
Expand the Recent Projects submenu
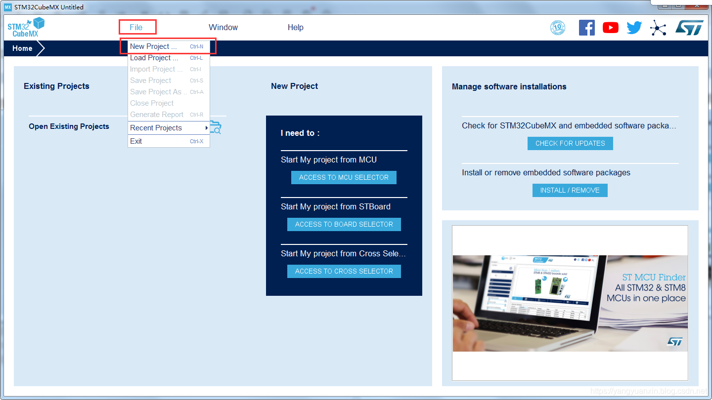point(169,128)
